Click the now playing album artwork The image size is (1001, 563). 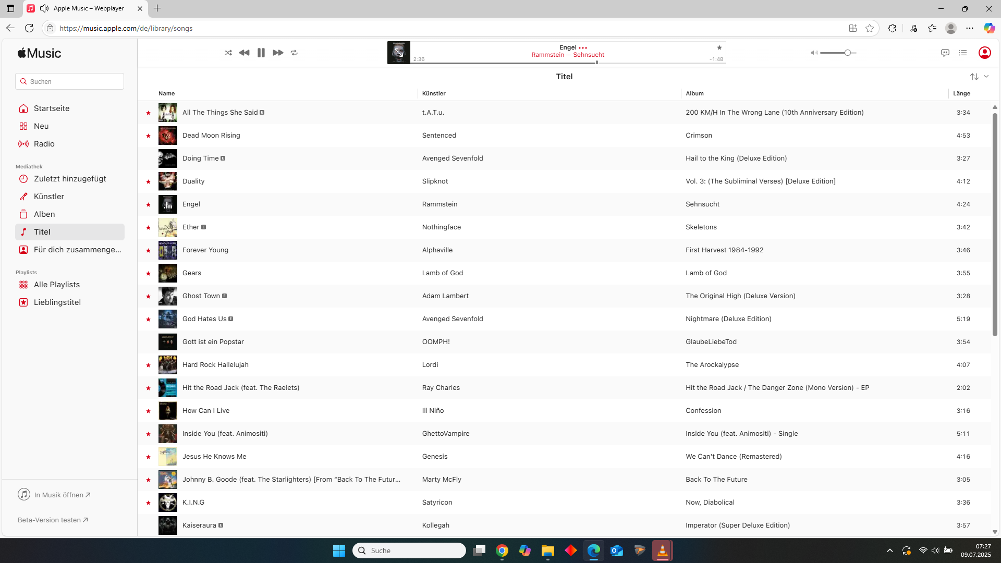pos(399,53)
